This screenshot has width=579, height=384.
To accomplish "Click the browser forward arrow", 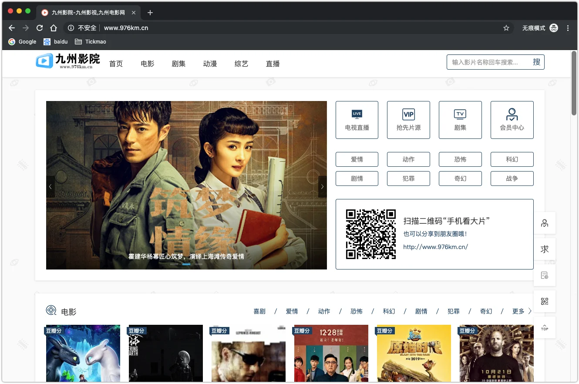I will 26,28.
